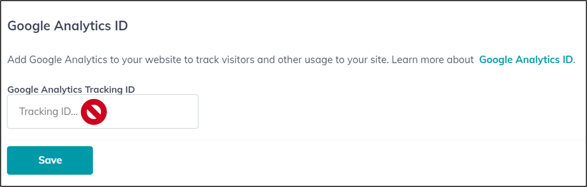Click the teal link ending the description
The width and height of the screenshot is (587, 187).
[526, 60]
